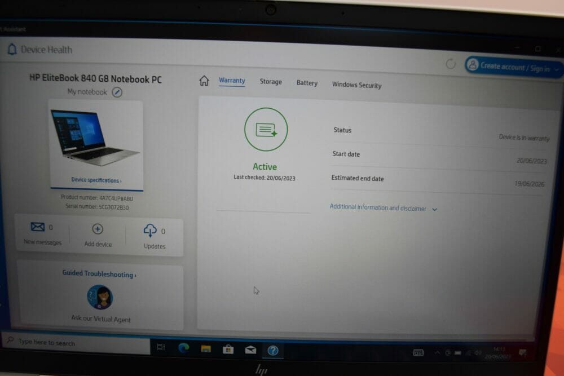Go to the Home icon
Viewport: 564px width, 376px height.
pos(204,81)
